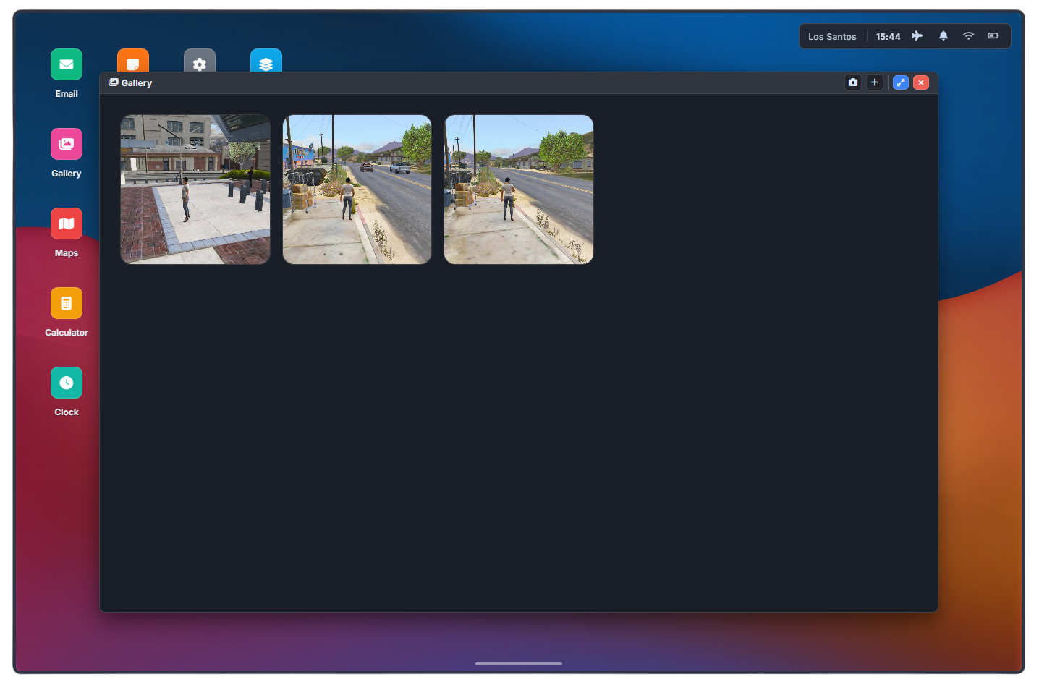Click the battery status icon
The image size is (1039, 685).
(993, 36)
